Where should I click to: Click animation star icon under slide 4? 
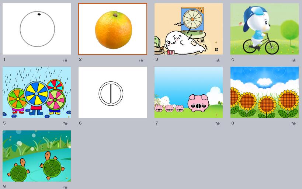tap(294, 60)
